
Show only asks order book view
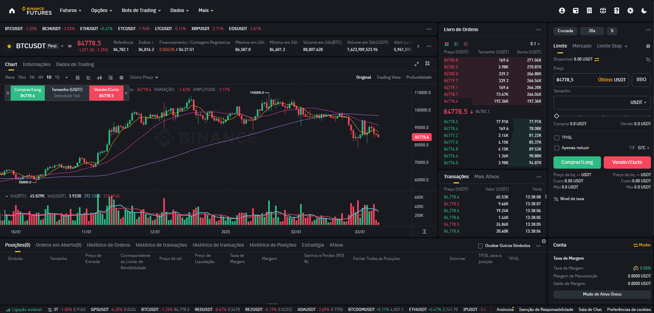466,44
